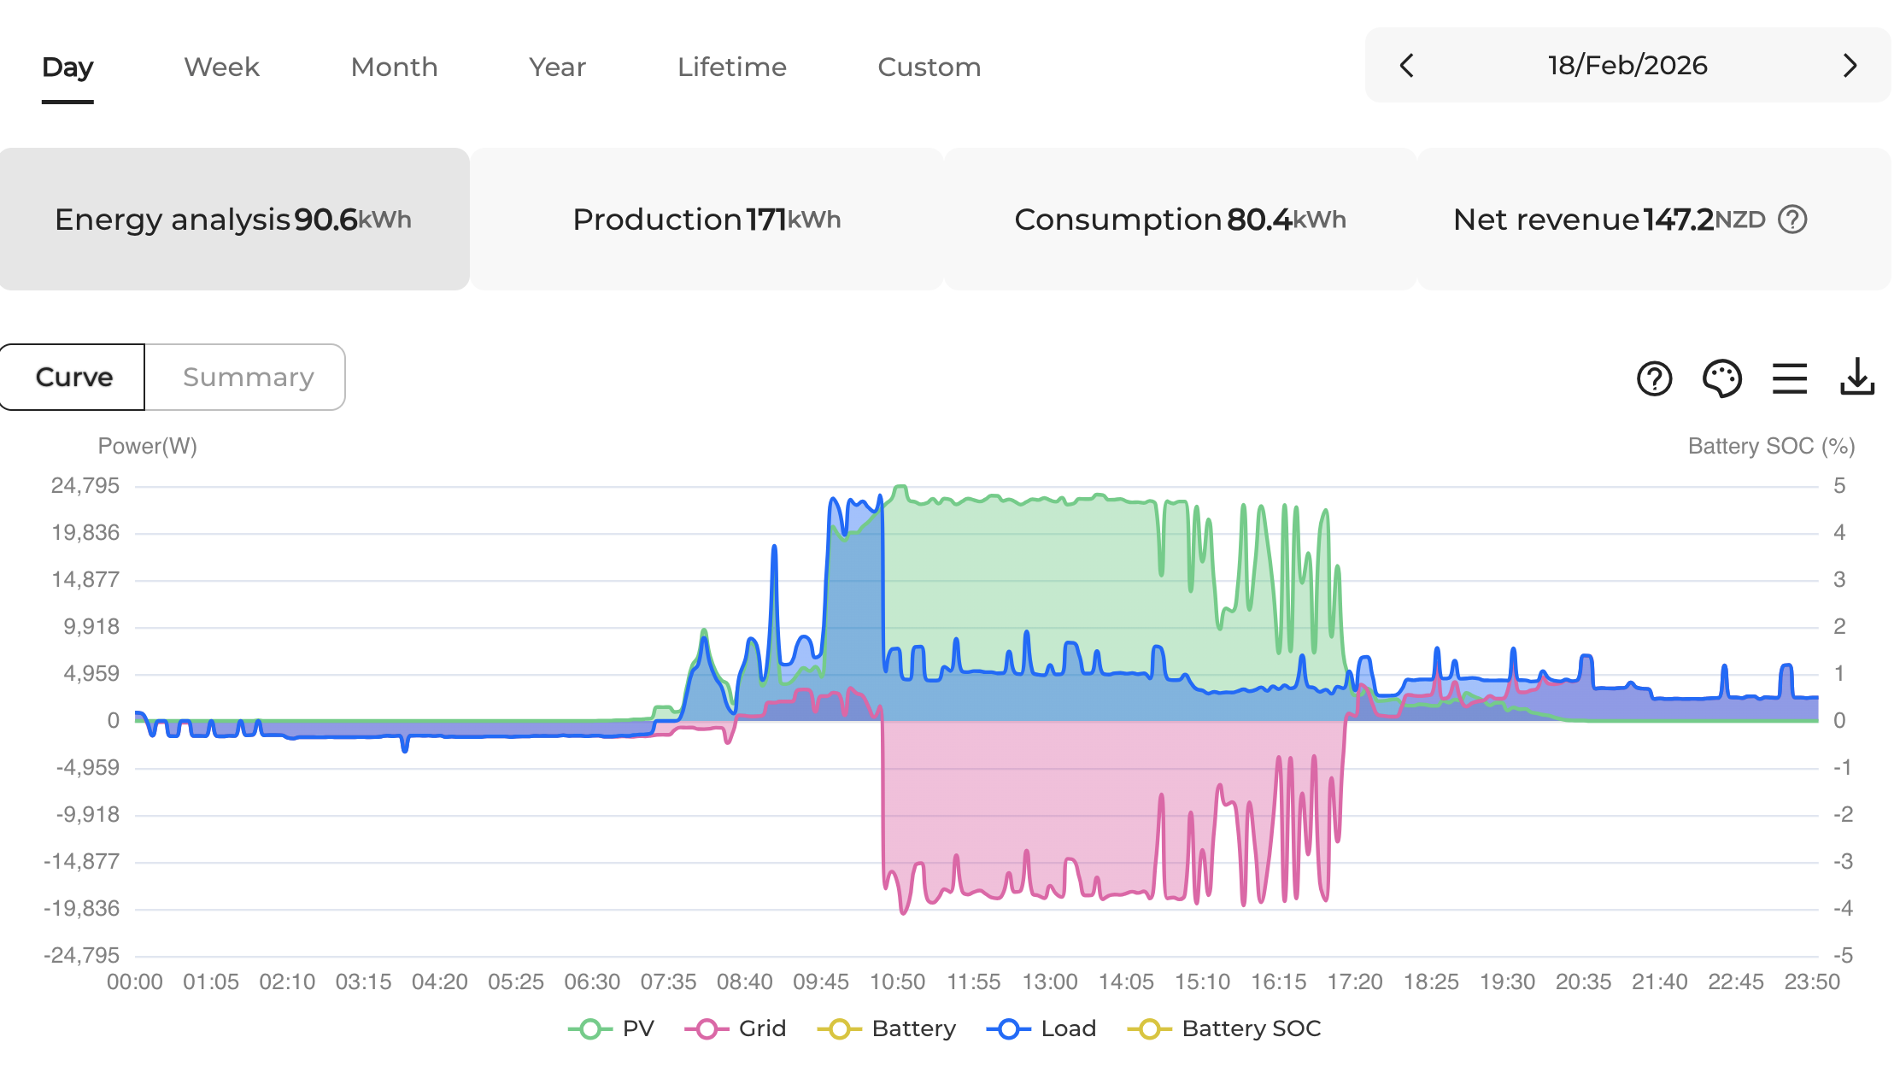The image size is (1900, 1078).
Task: Select the Consumption 80.4kWh card
Action: coord(1180,220)
